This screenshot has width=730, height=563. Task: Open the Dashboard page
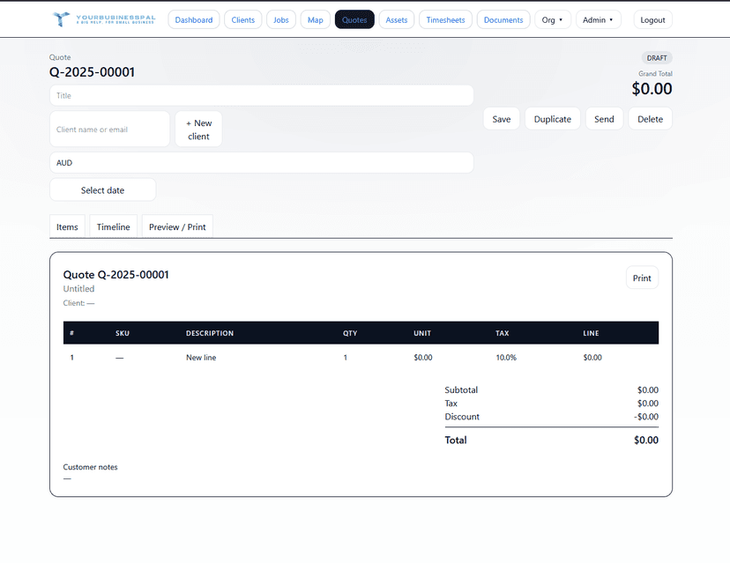(193, 19)
